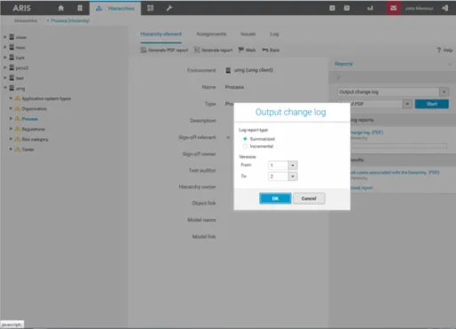456x329 pixels.
Task: Click the server icon of the test environment
Action: point(12,78)
